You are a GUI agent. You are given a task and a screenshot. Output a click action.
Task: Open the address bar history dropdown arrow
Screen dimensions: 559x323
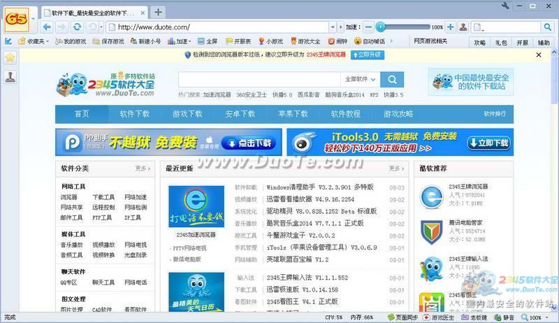pyautogui.click(x=333, y=27)
